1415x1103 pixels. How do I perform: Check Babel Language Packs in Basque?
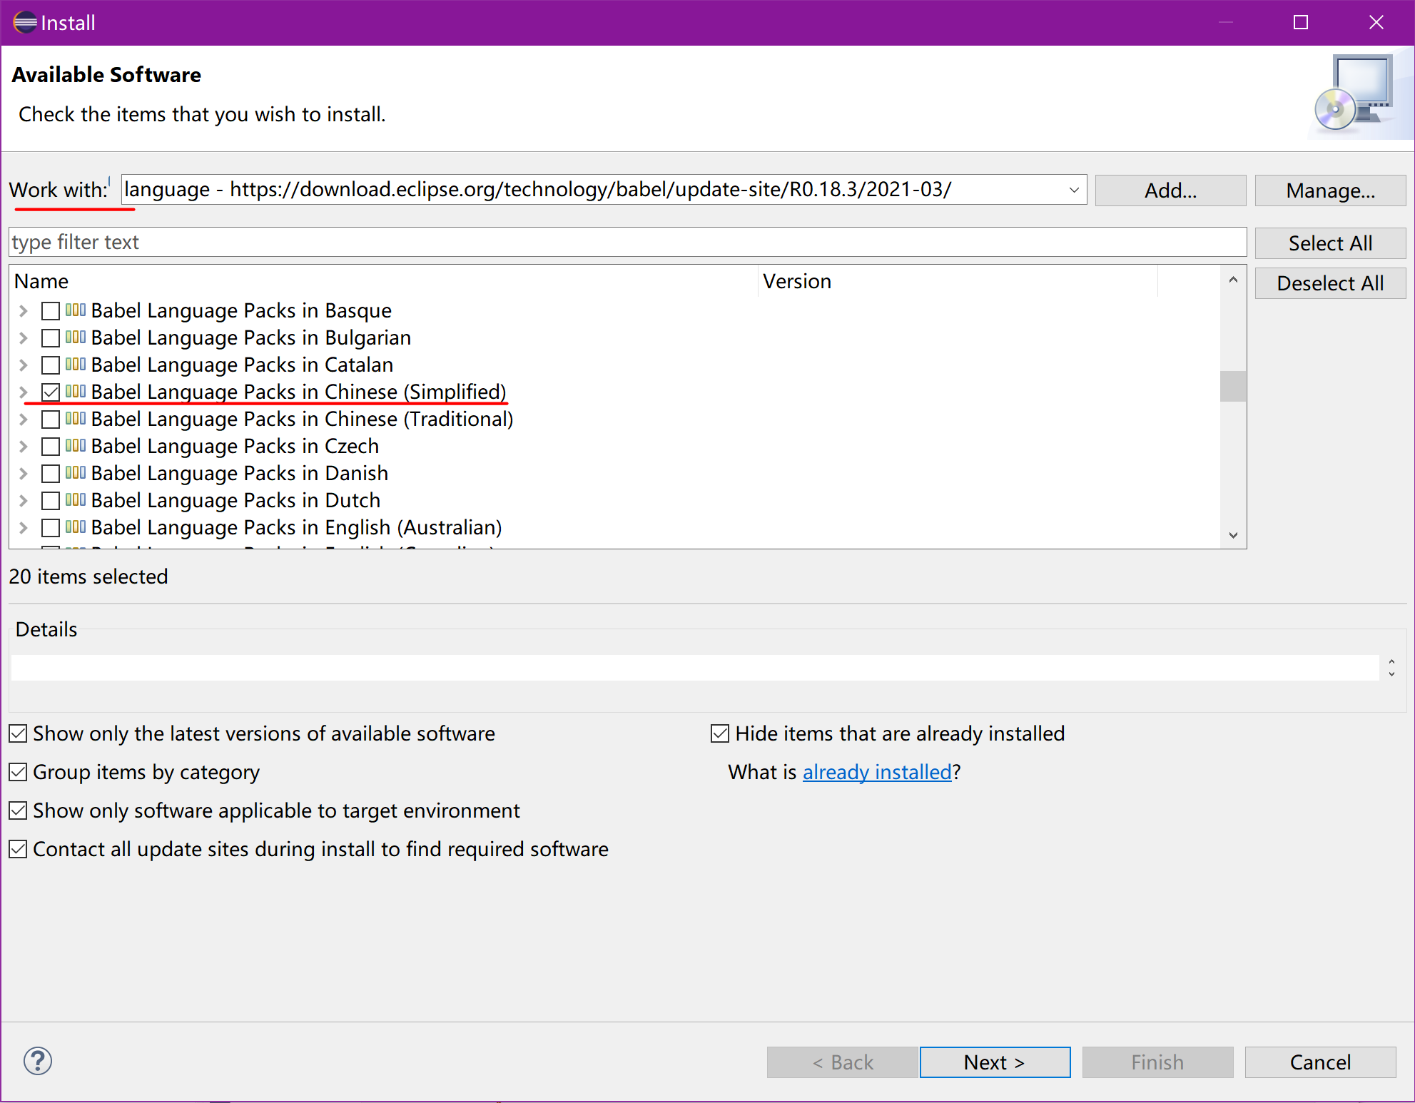(51, 311)
